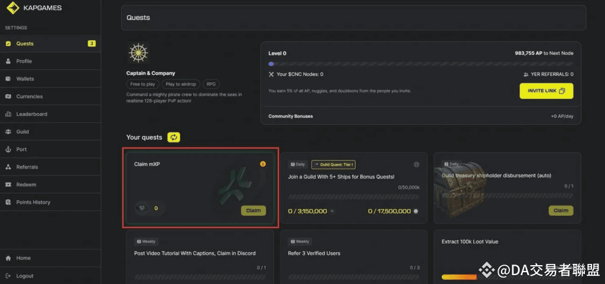Select Points History in the sidebar
The image size is (605, 284).
50,202
